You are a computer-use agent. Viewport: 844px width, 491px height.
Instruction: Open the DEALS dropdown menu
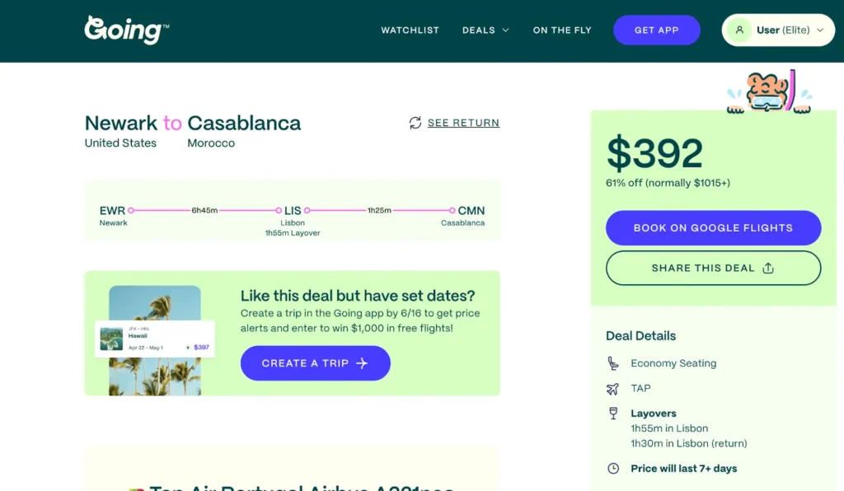click(x=485, y=30)
